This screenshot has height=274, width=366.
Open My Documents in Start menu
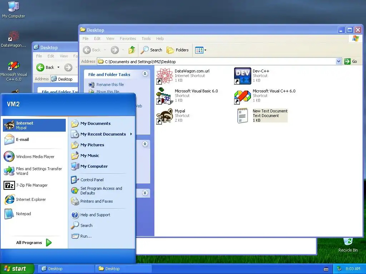click(102, 123)
